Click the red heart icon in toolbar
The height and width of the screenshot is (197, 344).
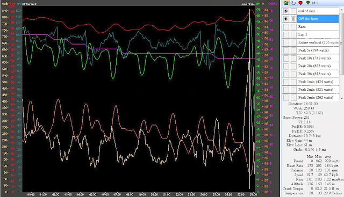[300, 3]
